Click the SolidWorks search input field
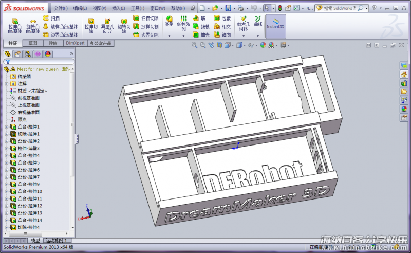Viewport: 411px width, 253px height. 340,8
